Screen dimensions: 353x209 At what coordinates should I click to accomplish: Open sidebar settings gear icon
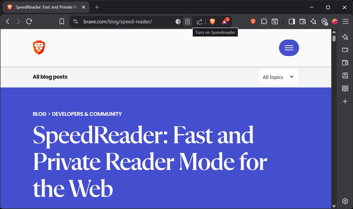click(345, 201)
